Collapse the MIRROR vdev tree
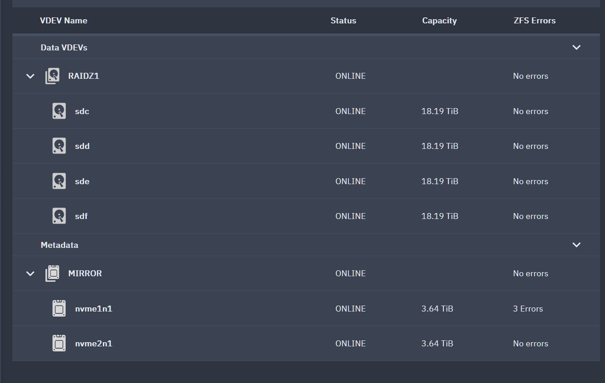 click(30, 274)
